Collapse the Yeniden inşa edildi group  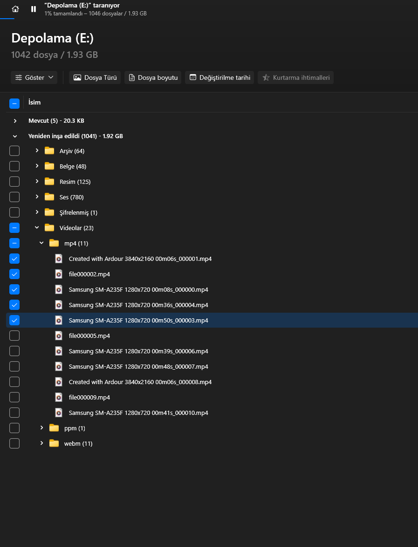[15, 136]
